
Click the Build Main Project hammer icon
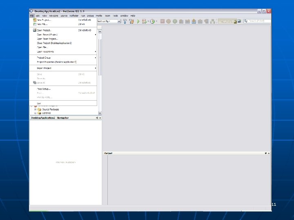(125, 21)
